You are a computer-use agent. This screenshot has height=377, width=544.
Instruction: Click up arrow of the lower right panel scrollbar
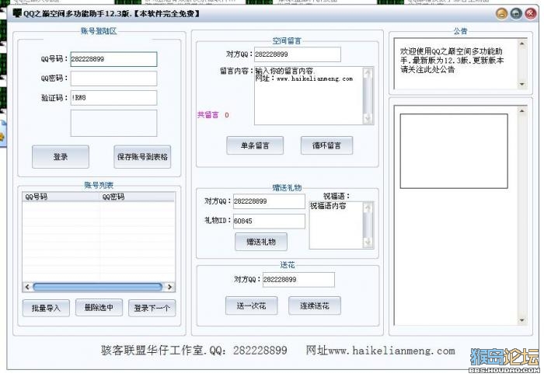pyautogui.click(x=521, y=110)
